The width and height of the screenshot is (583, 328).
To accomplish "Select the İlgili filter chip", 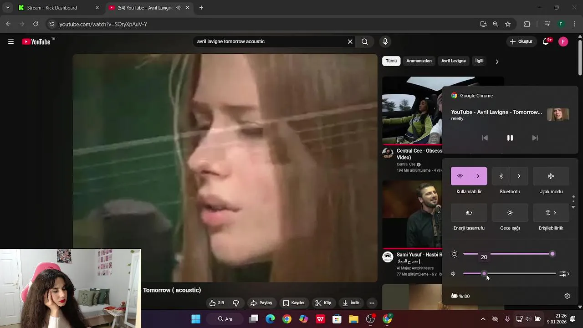I will pos(479,61).
